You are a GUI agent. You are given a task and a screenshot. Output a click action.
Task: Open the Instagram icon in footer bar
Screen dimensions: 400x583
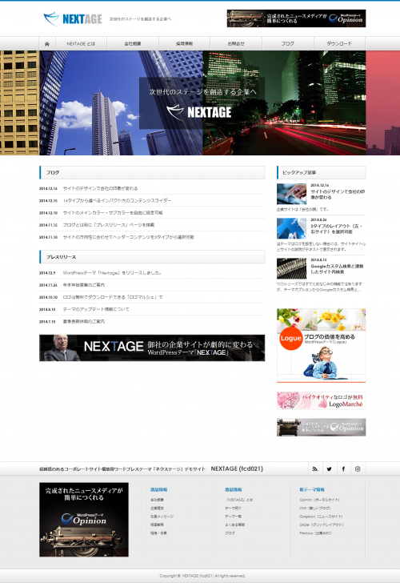[x=358, y=468]
